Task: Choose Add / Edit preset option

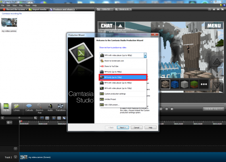Action: (123, 105)
